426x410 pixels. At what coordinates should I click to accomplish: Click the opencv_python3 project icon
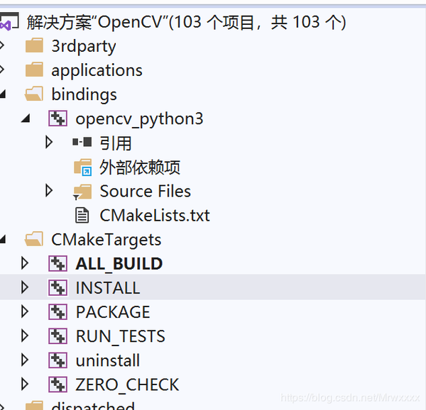58,118
